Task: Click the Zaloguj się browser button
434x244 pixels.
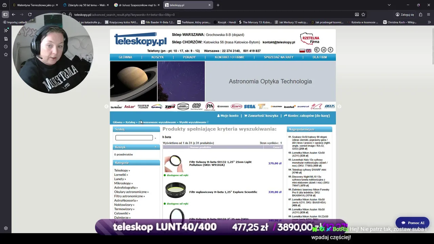Action: pos(405,15)
